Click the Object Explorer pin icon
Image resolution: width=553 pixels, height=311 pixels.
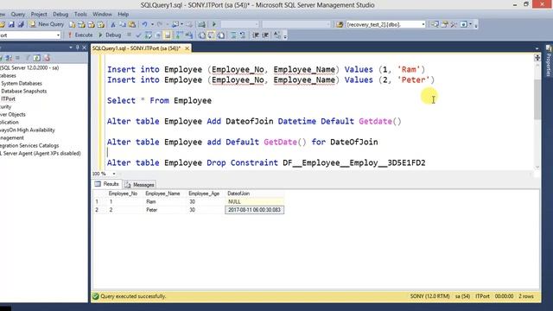[x=77, y=48]
